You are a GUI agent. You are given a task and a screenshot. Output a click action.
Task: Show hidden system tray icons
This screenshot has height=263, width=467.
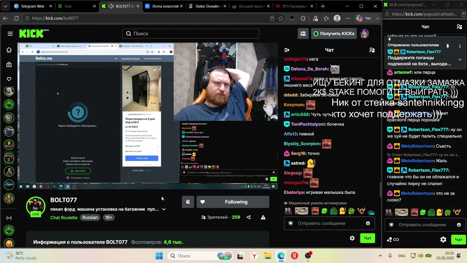(380, 256)
